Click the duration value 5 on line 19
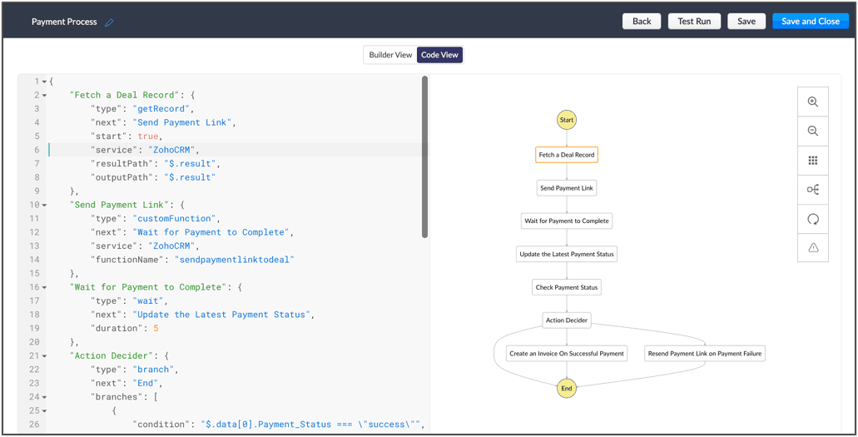Image resolution: width=858 pixels, height=437 pixels. pyautogui.click(x=156, y=328)
